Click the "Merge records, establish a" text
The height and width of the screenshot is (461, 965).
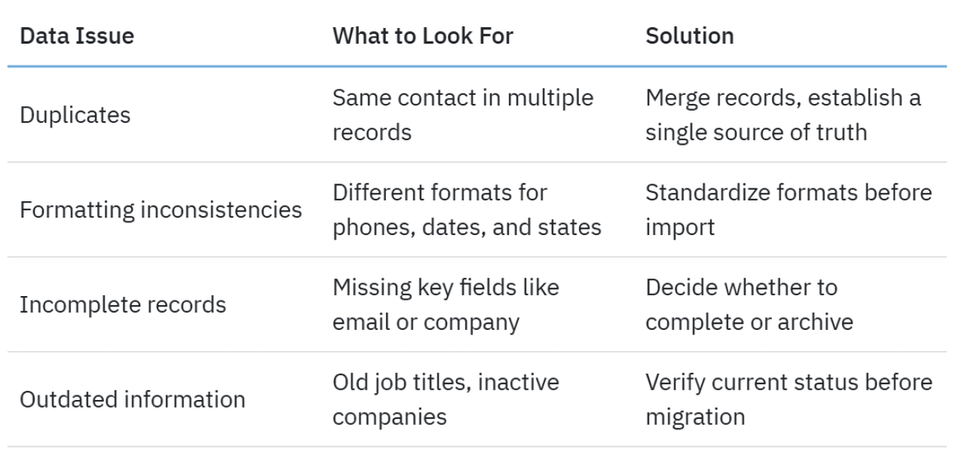pos(783,97)
